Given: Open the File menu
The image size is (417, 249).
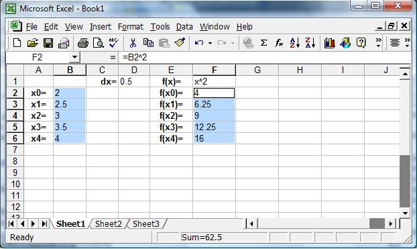Looking at the screenshot, I should 32,27.
